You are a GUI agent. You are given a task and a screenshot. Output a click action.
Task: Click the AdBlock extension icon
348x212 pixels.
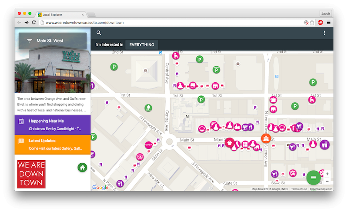pyautogui.click(x=320, y=22)
